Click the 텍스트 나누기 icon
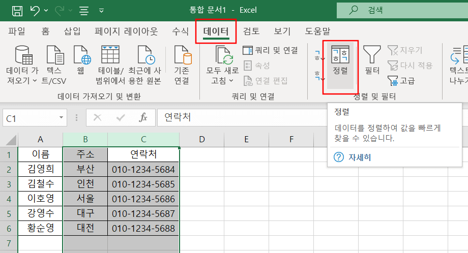This screenshot has width=468, height=253. point(459,65)
